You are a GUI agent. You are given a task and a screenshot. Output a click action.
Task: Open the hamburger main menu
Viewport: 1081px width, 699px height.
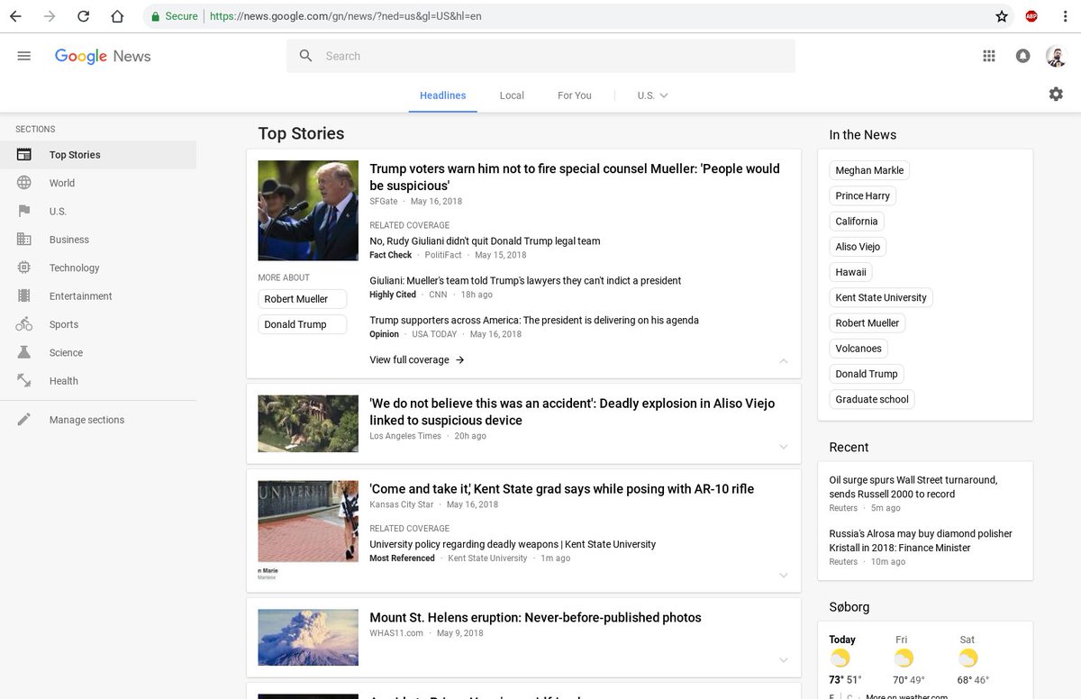tap(24, 56)
